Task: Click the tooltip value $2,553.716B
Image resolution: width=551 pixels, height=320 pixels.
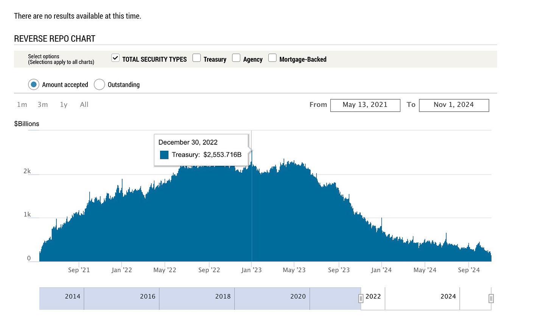Action: tap(223, 155)
